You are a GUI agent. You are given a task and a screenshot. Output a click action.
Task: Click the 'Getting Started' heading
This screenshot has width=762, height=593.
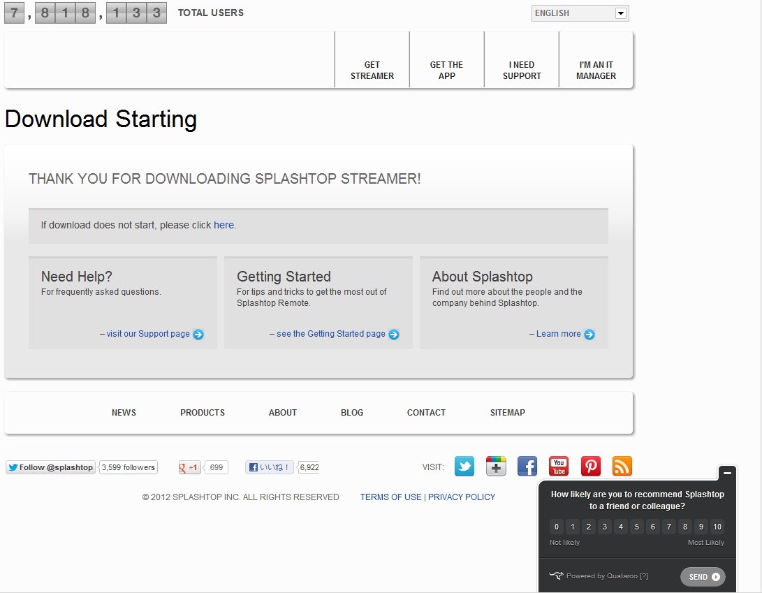pyautogui.click(x=284, y=277)
